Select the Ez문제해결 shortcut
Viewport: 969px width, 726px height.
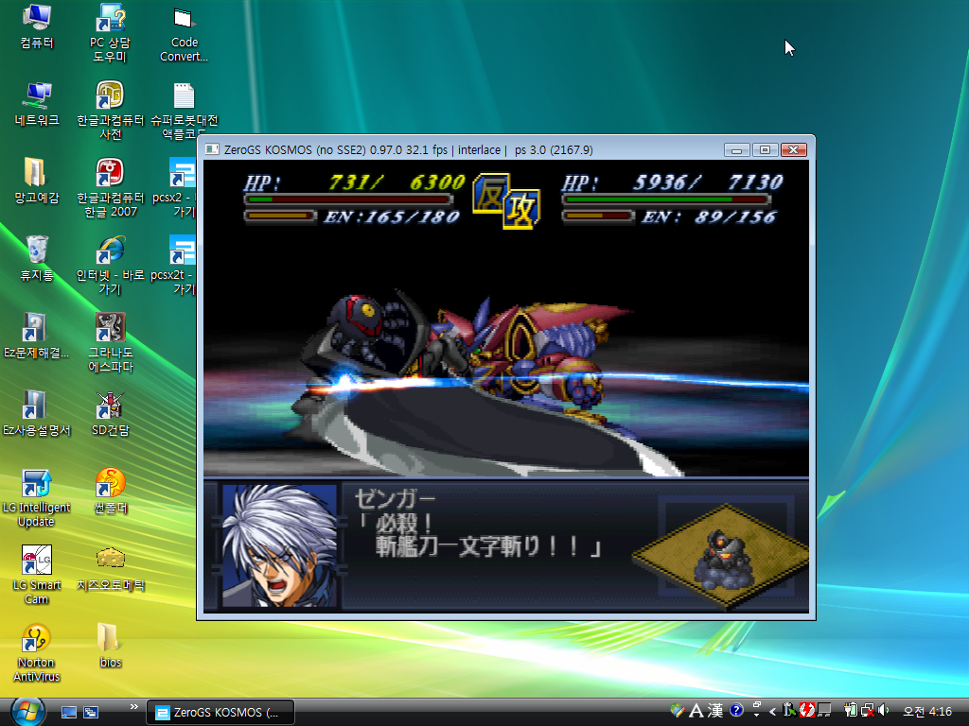click(37, 337)
